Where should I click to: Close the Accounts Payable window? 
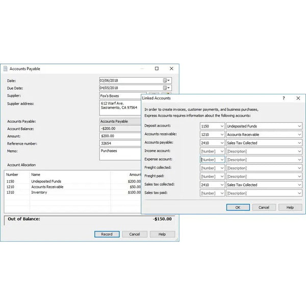[x=171, y=68]
